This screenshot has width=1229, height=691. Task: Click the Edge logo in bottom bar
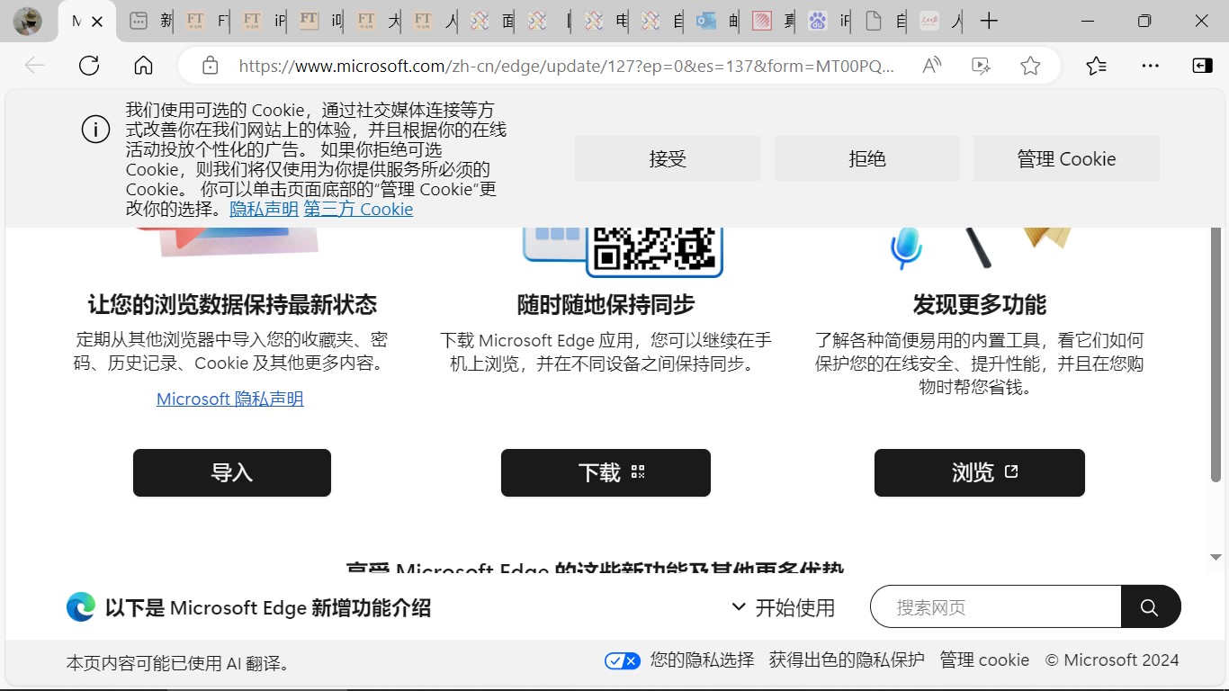coord(81,607)
